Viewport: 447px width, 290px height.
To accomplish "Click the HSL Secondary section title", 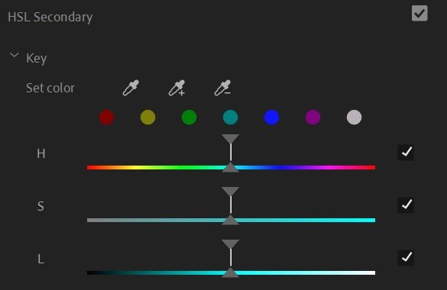I will pyautogui.click(x=50, y=17).
